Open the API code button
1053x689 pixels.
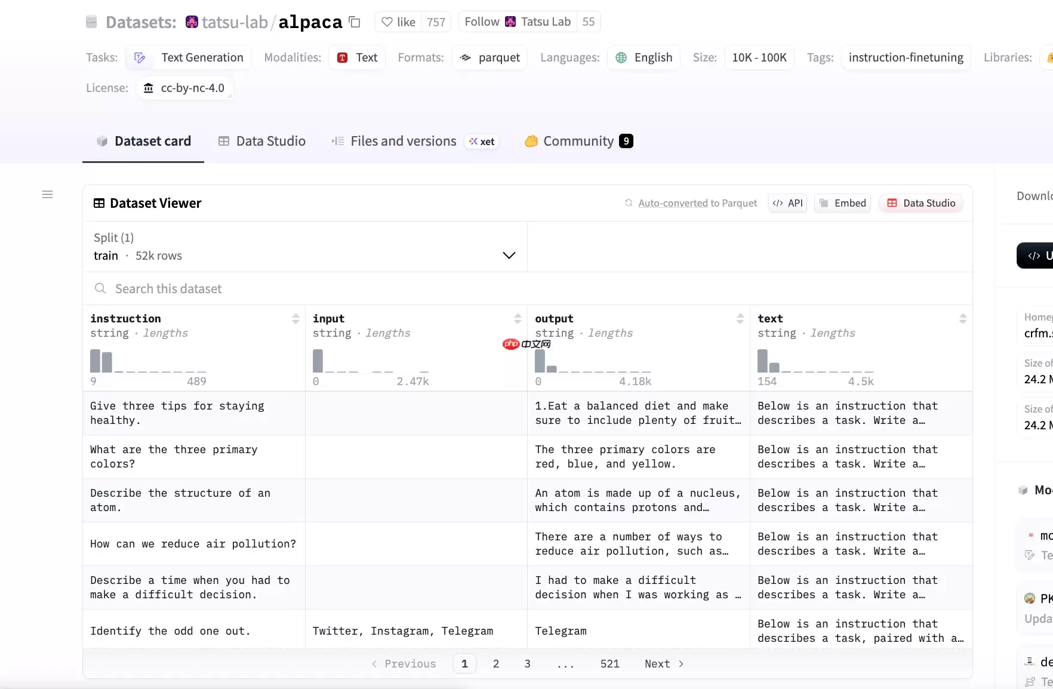[x=788, y=204]
